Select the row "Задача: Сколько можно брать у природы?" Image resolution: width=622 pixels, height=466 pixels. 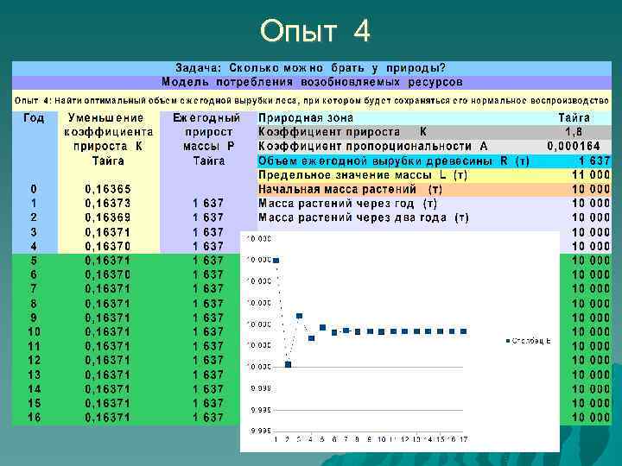coord(311,68)
